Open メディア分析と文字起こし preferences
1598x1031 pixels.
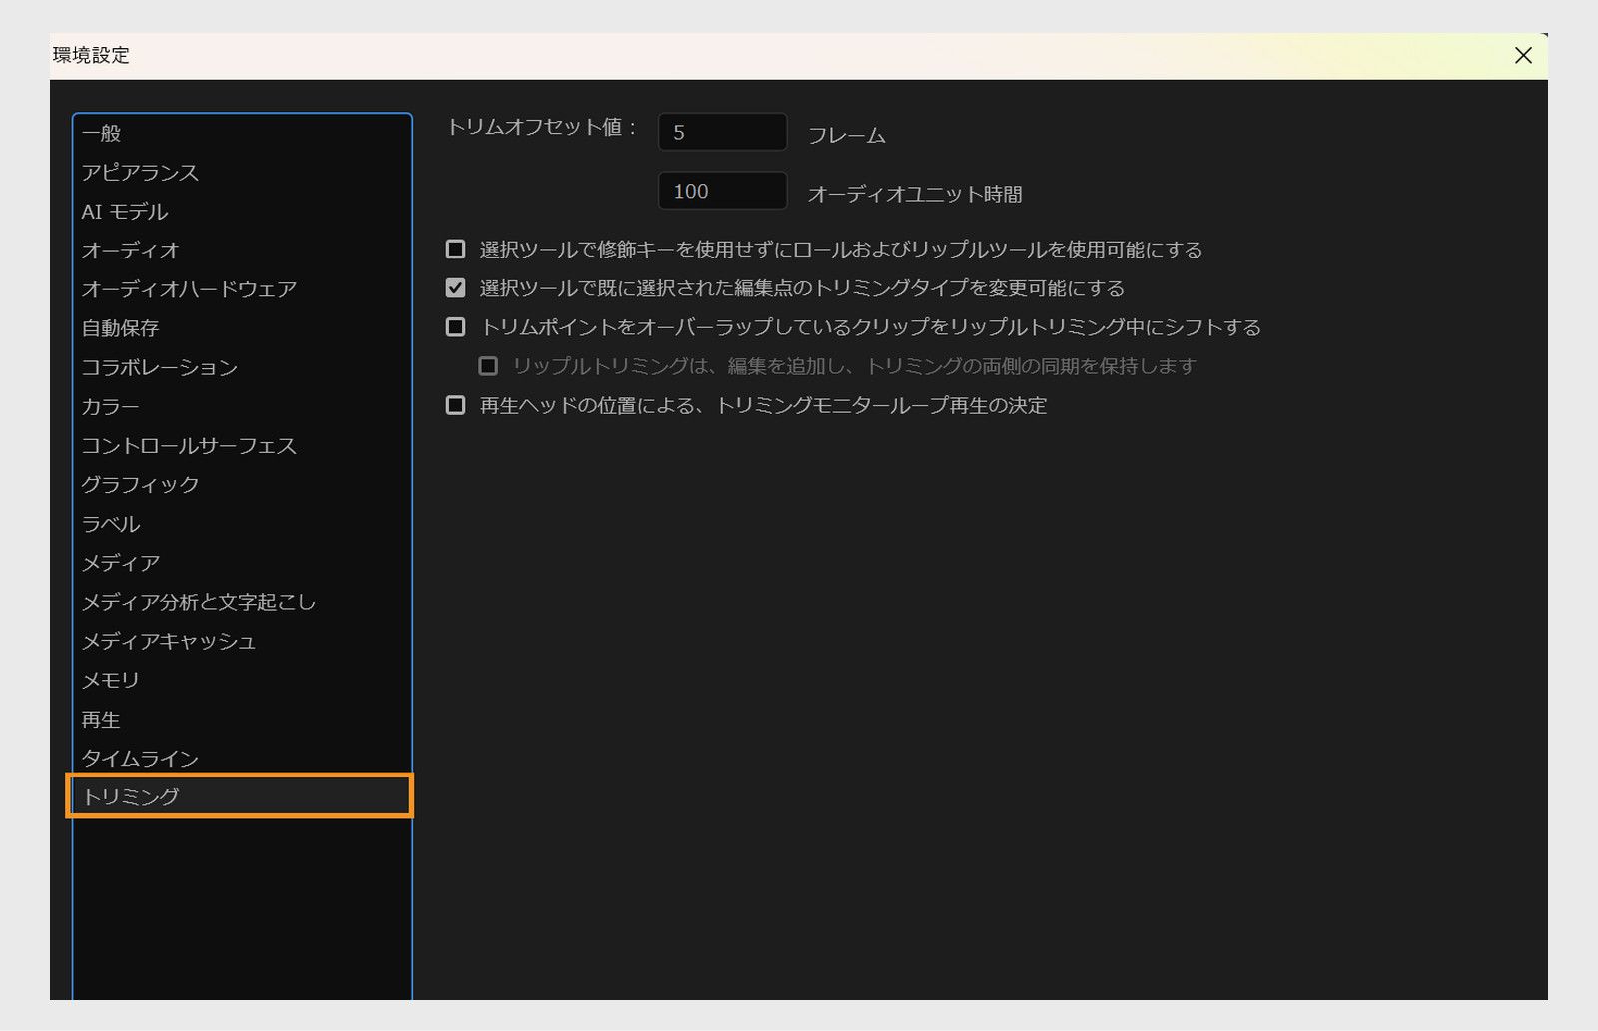[x=200, y=602]
